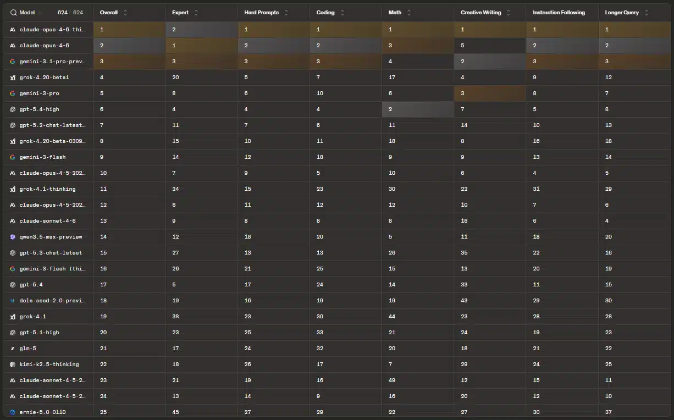Sort the Math column via its arrows
This screenshot has height=420, width=674.
[x=409, y=13]
